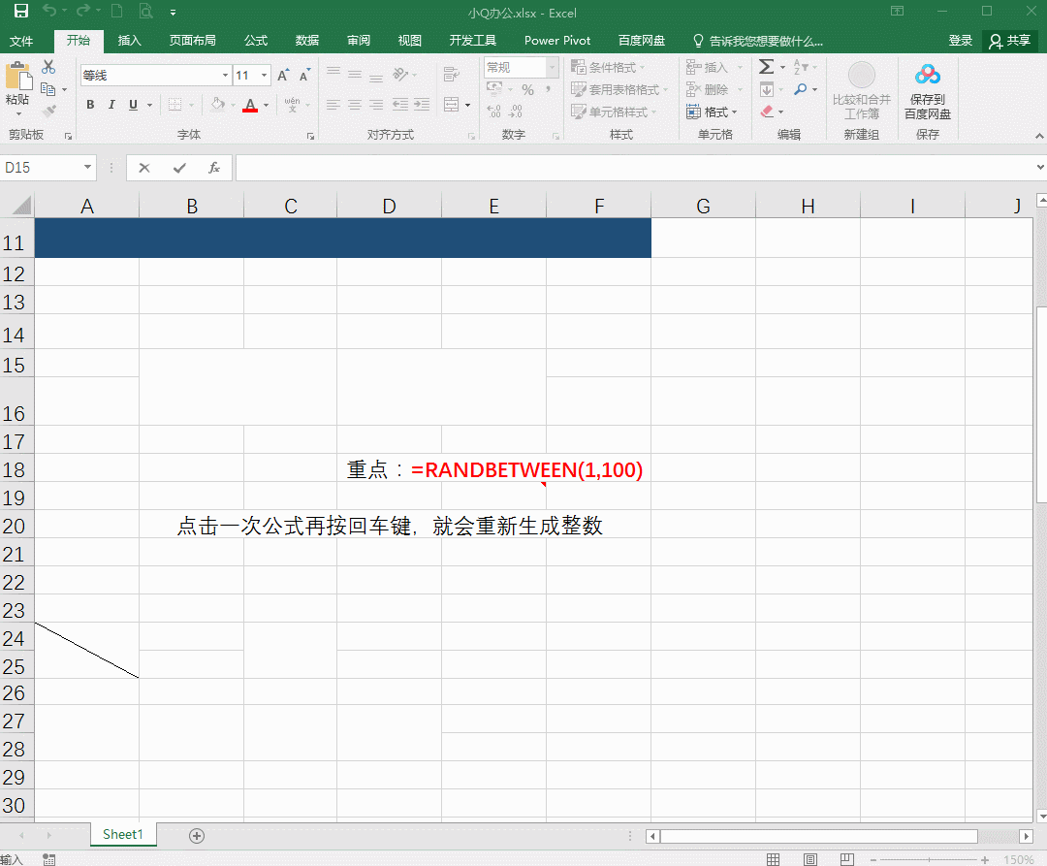
Task: Open the font name dropdown
Action: (x=225, y=76)
